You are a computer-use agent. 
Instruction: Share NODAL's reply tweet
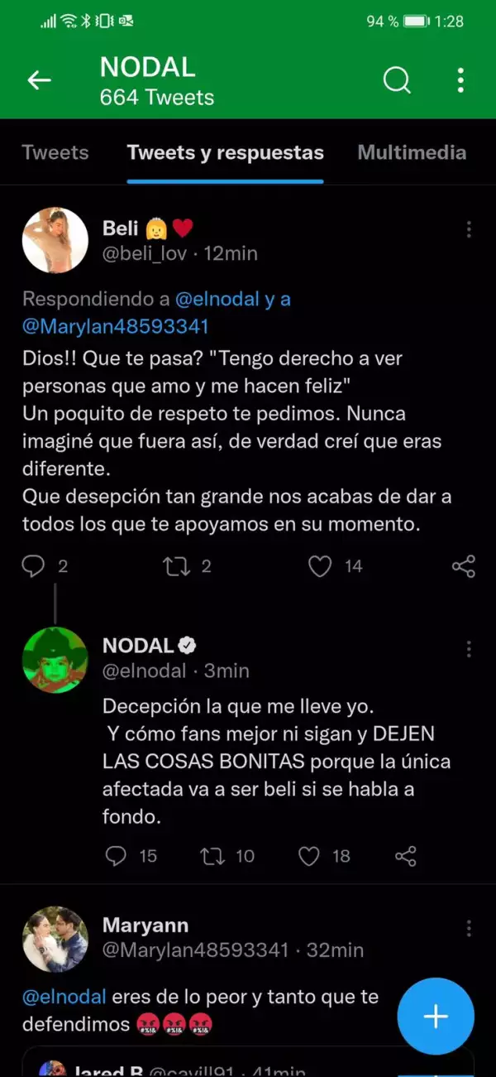(405, 856)
